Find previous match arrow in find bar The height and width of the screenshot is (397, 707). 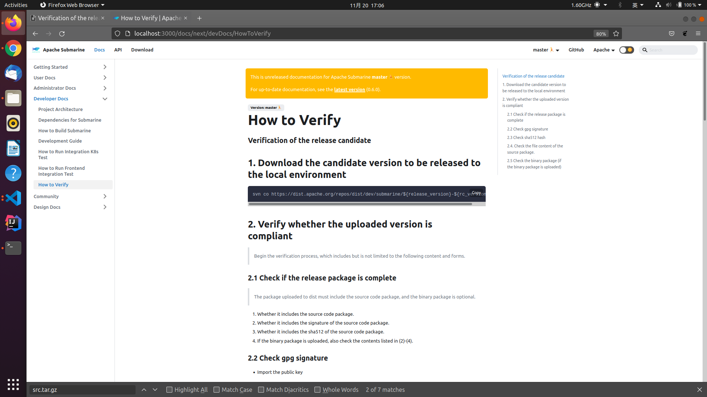pos(144,390)
